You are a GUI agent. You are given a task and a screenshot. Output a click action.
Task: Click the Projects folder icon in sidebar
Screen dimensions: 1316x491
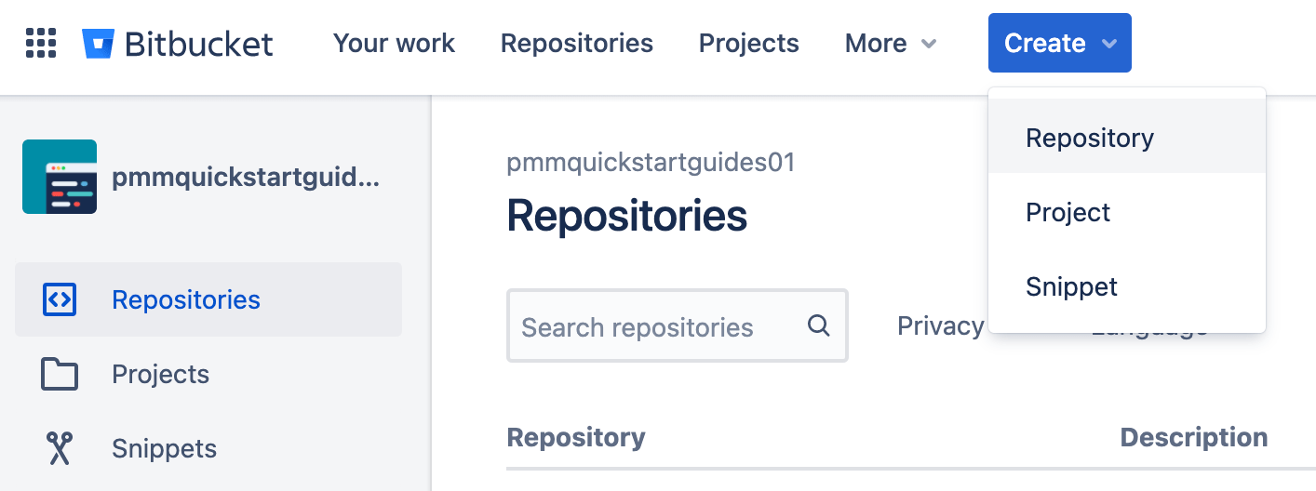click(60, 374)
